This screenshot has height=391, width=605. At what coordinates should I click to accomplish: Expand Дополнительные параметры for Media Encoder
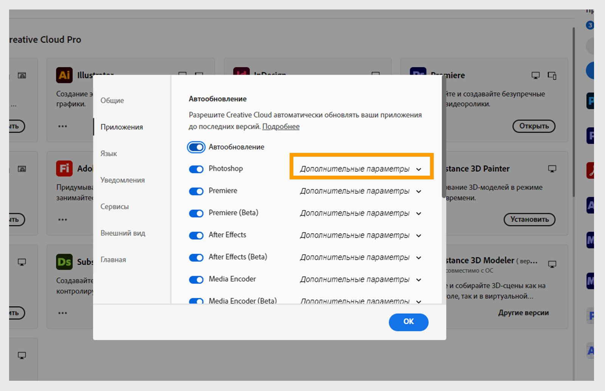pos(361,279)
